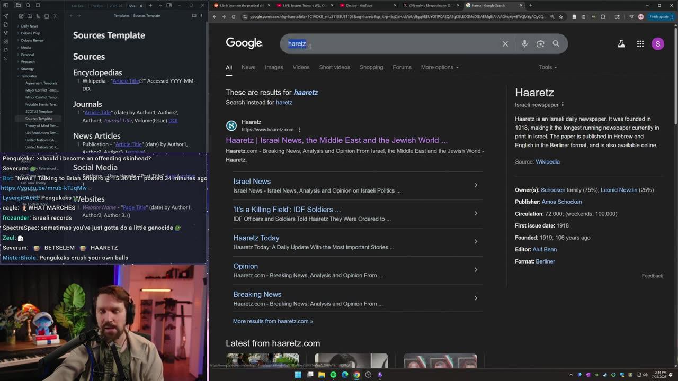This screenshot has height=381, width=678.
Task: Reload the Chrome page
Action: 234,16
